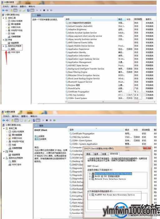Switch to 常规 tab in DHCP Client properties
This screenshot has height=219, width=160.
pos(88,154)
